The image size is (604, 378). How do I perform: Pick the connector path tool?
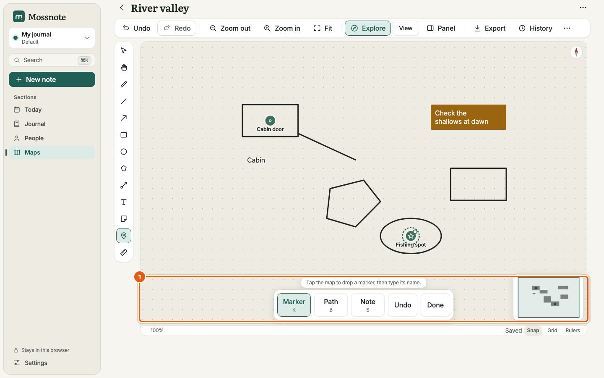124,185
